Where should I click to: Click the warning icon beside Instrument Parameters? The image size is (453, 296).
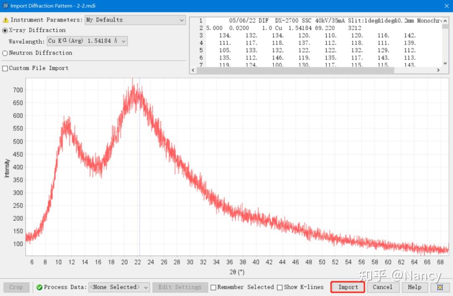pyautogui.click(x=5, y=20)
